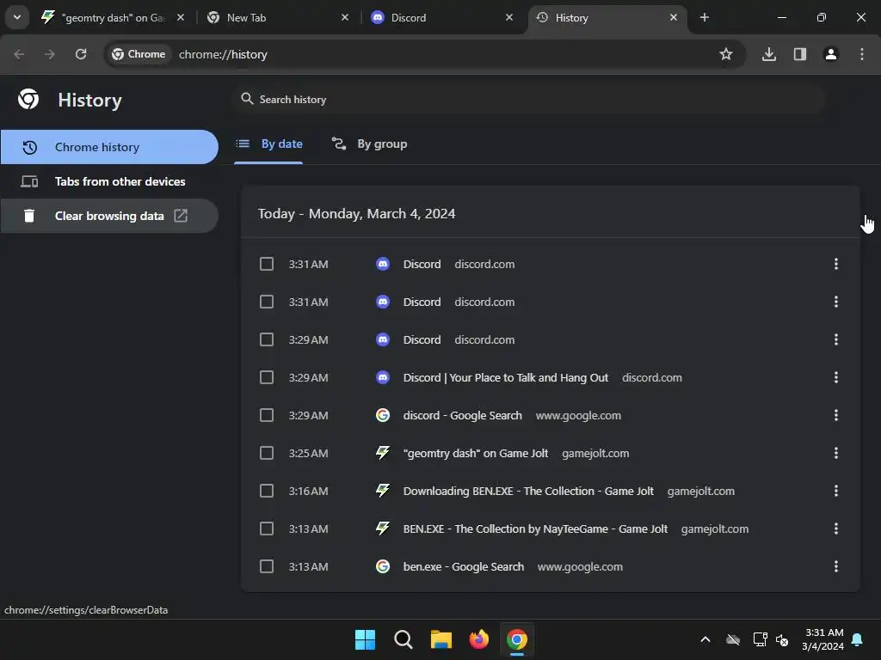Click Discord favicon on Your Place entry

tap(383, 377)
